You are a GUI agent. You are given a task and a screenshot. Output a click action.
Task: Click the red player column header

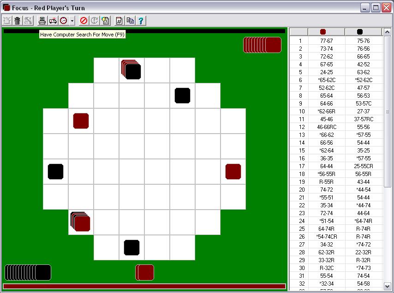(x=326, y=32)
